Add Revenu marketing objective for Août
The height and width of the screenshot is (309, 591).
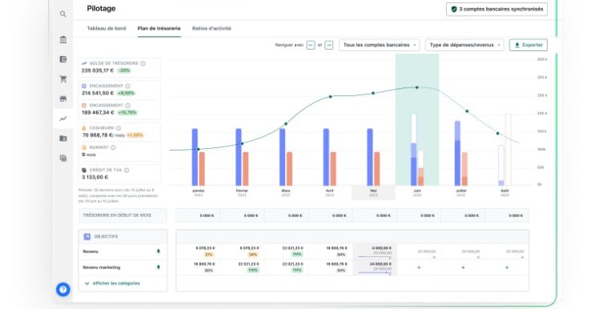click(507, 267)
